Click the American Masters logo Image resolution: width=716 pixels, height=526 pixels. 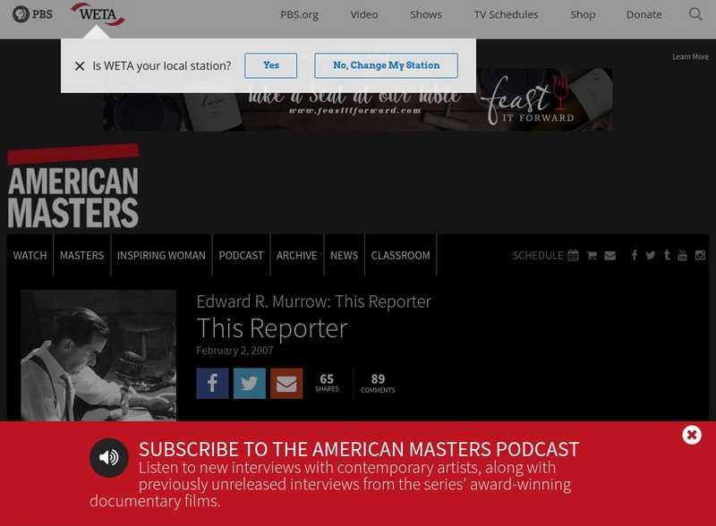tap(73, 186)
